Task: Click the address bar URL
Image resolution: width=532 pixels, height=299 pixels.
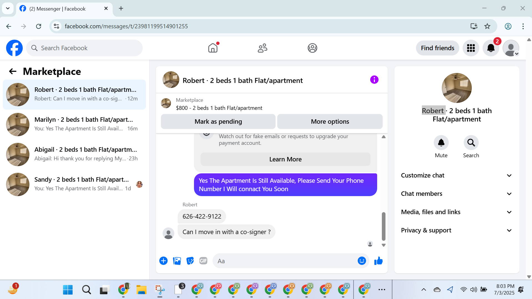Action: tap(126, 26)
